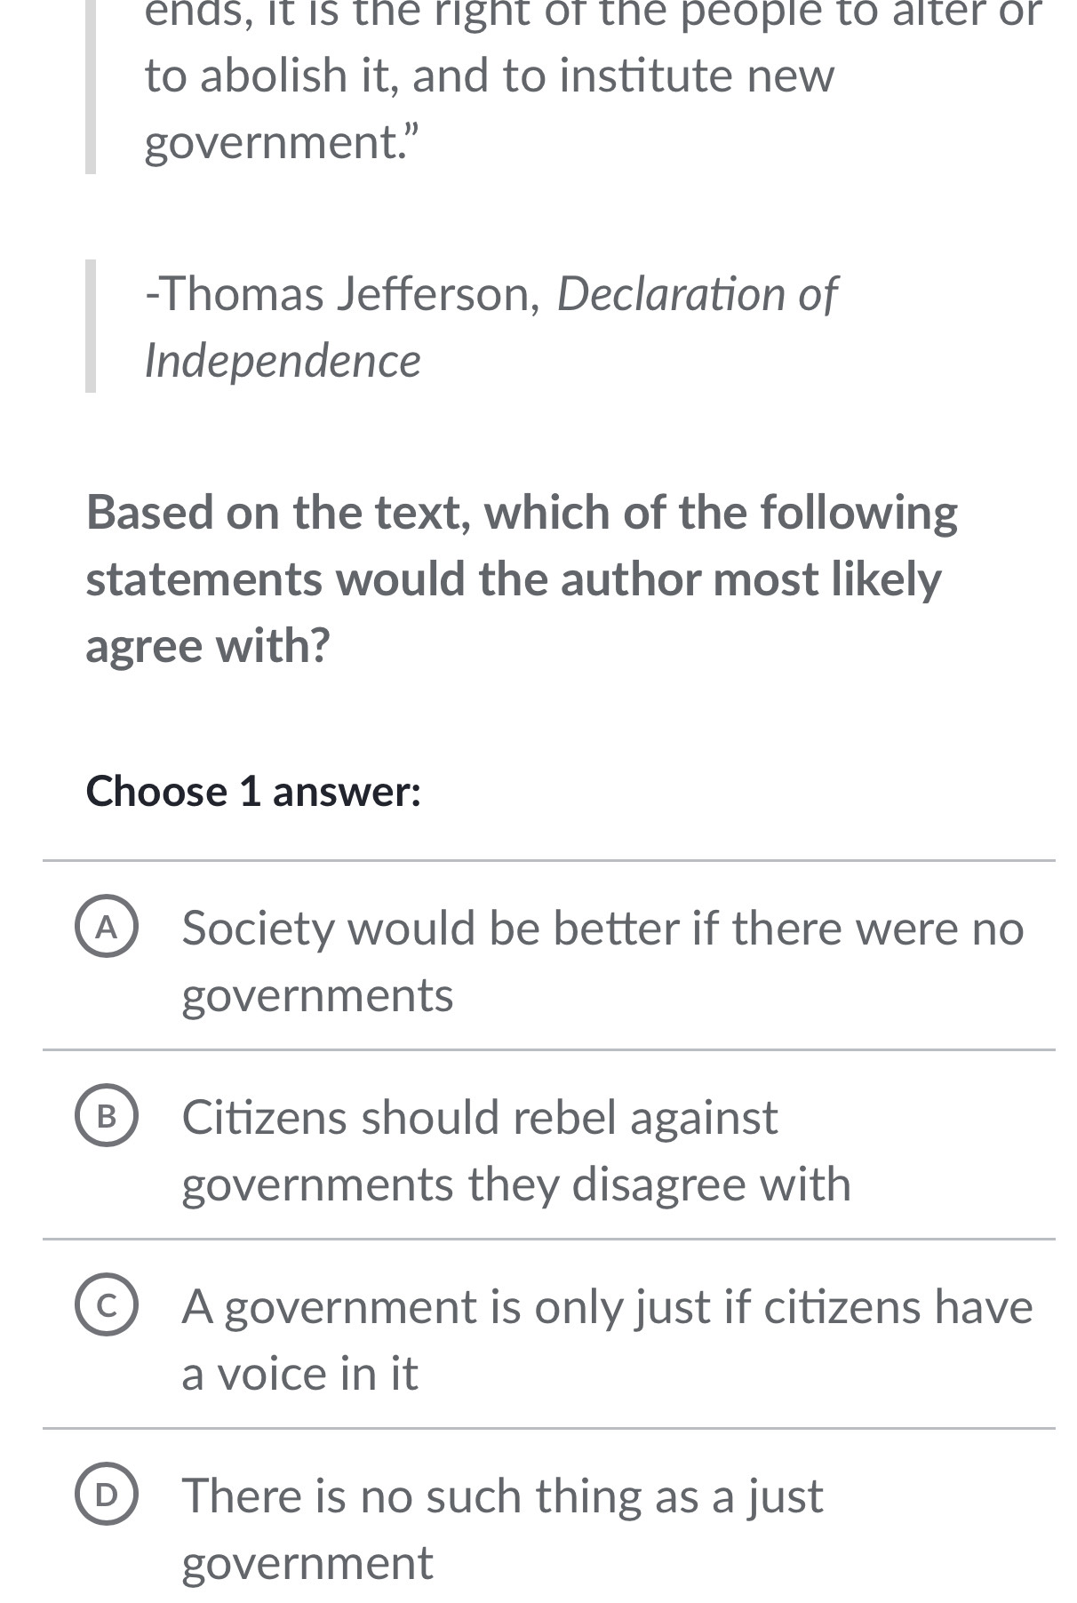This screenshot has width=1077, height=1603.
Task: Click answer text "There is no such thing"
Action: click(502, 1496)
